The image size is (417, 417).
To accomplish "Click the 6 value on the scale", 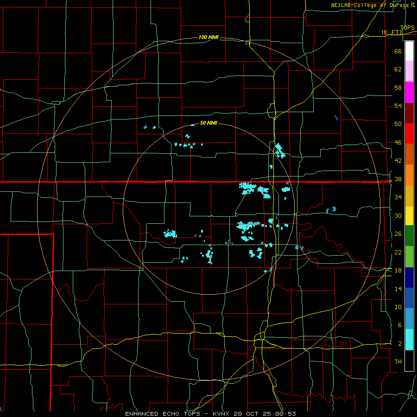I will point(399,325).
